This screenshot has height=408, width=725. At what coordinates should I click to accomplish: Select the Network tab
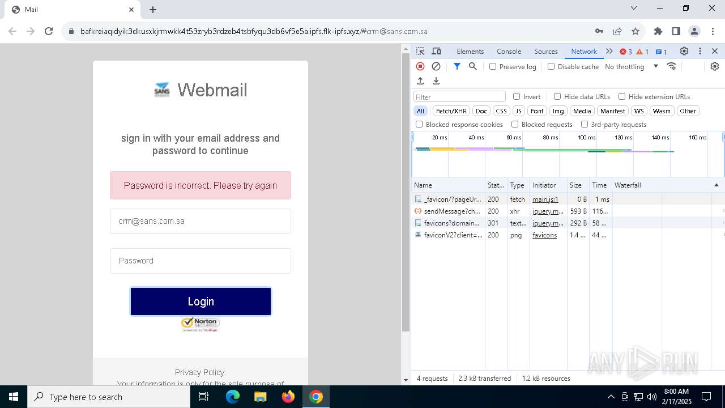pos(584,51)
